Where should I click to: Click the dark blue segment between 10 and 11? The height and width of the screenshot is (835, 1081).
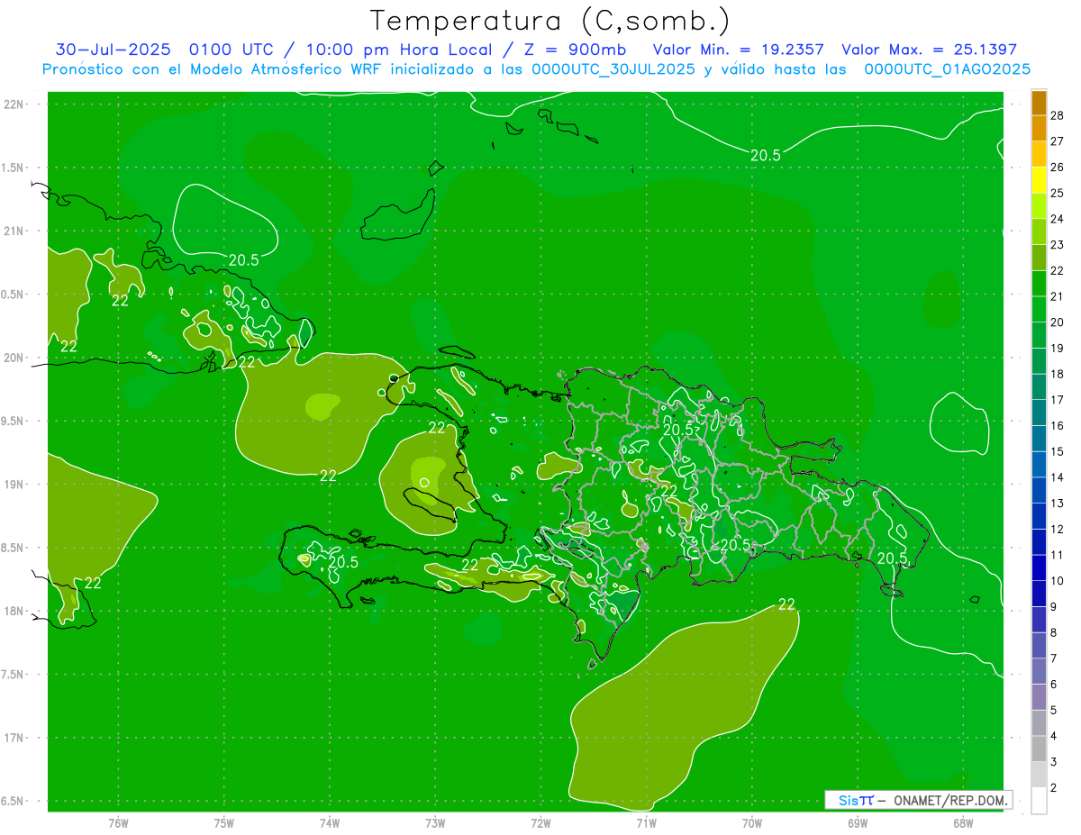click(x=1039, y=567)
